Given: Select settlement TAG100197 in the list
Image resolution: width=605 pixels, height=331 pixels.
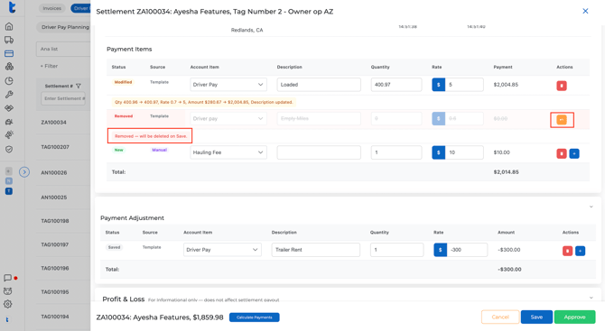Looking at the screenshot, I should coord(55,244).
